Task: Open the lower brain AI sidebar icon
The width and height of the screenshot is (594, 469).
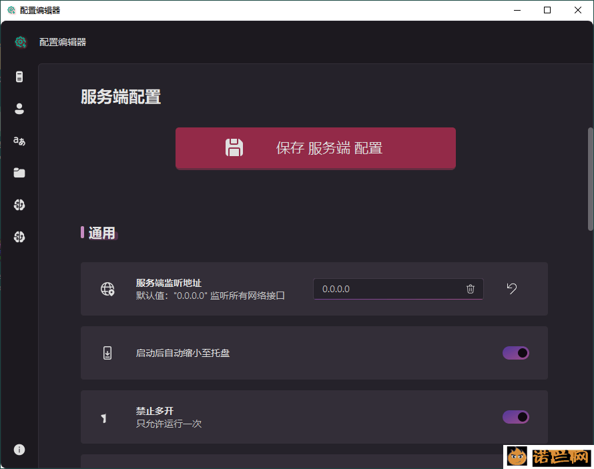Action: pyautogui.click(x=19, y=237)
